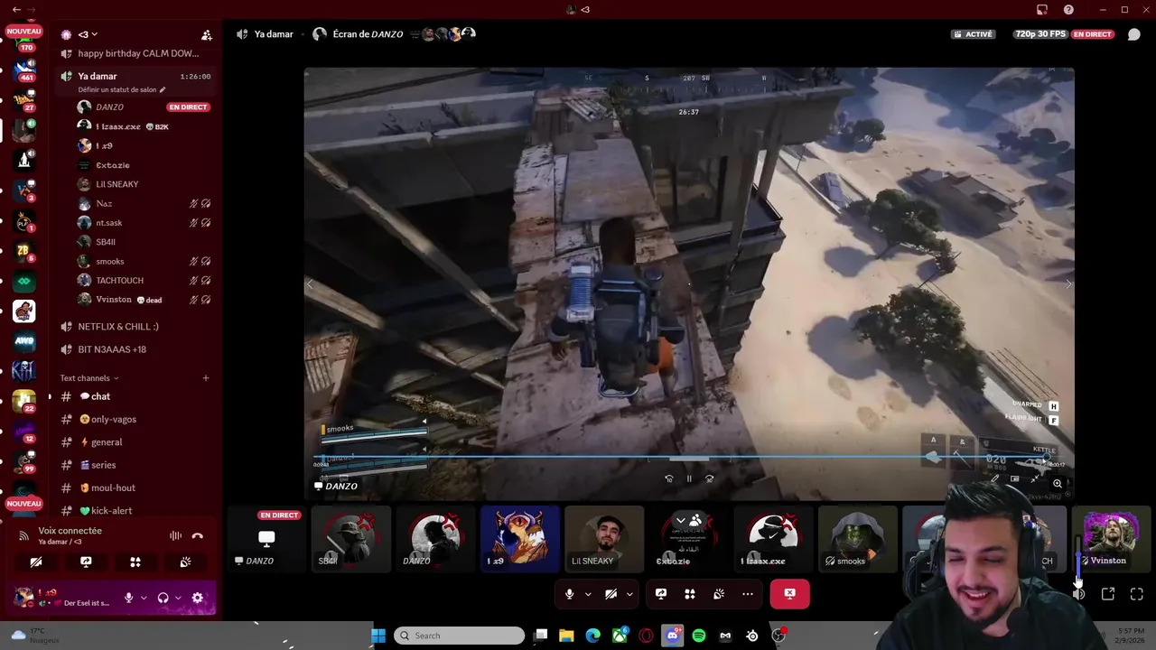Share screen from the voice connection panel
The image size is (1156, 650).
point(86,562)
